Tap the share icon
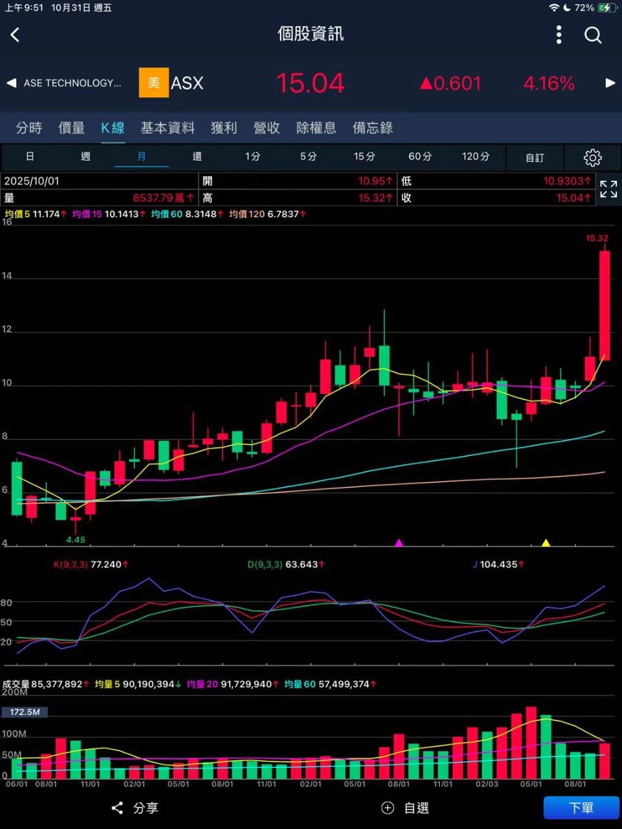This screenshot has height=829, width=622. pos(117,808)
